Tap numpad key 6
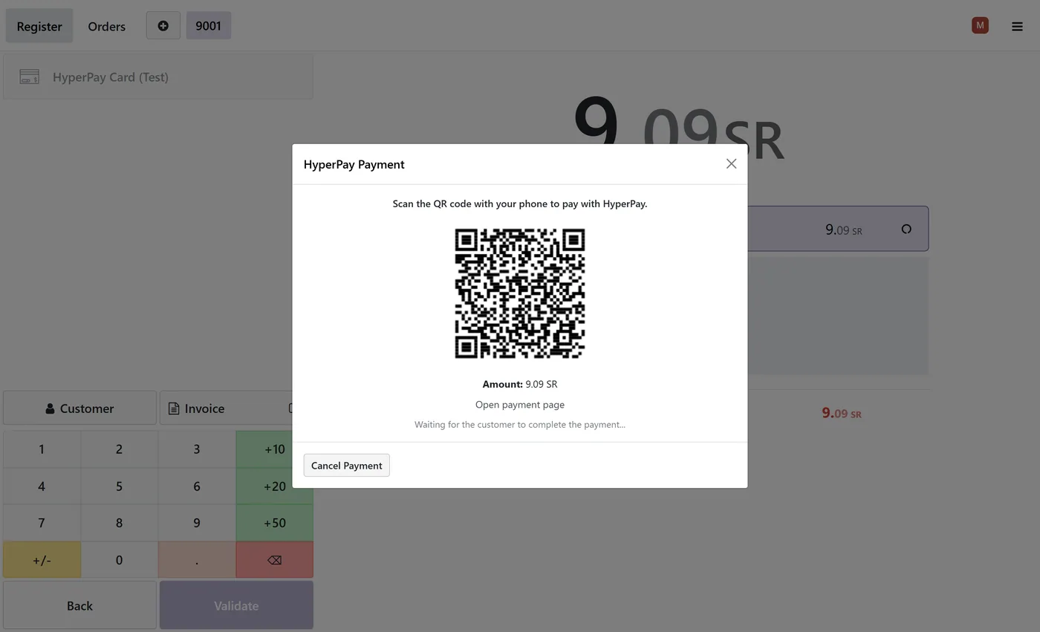 [x=197, y=486]
